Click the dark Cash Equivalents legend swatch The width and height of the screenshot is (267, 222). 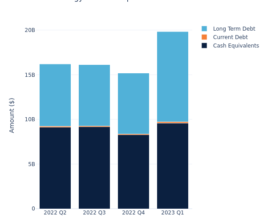[204, 46]
